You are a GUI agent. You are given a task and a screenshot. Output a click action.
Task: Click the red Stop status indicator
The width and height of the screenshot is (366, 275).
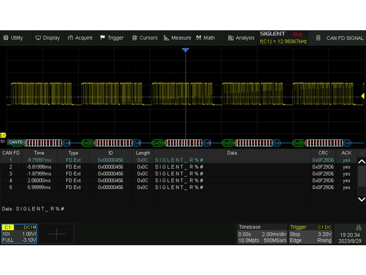297,34
